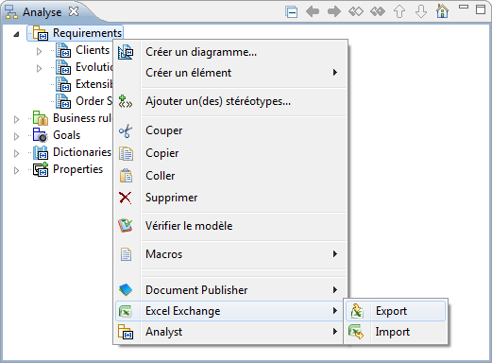The height and width of the screenshot is (363, 492).
Task: Select the Goals tree item
Action: 67,135
